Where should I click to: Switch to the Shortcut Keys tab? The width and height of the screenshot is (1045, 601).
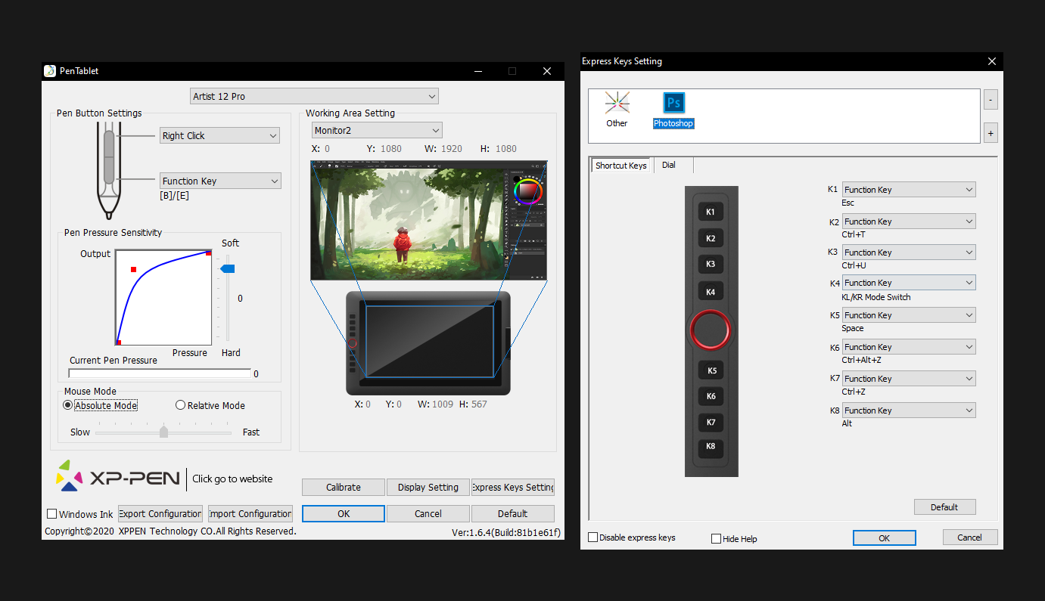coord(620,166)
